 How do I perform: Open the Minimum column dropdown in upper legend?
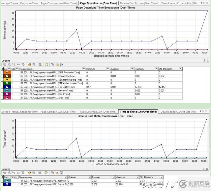coord(108,69)
